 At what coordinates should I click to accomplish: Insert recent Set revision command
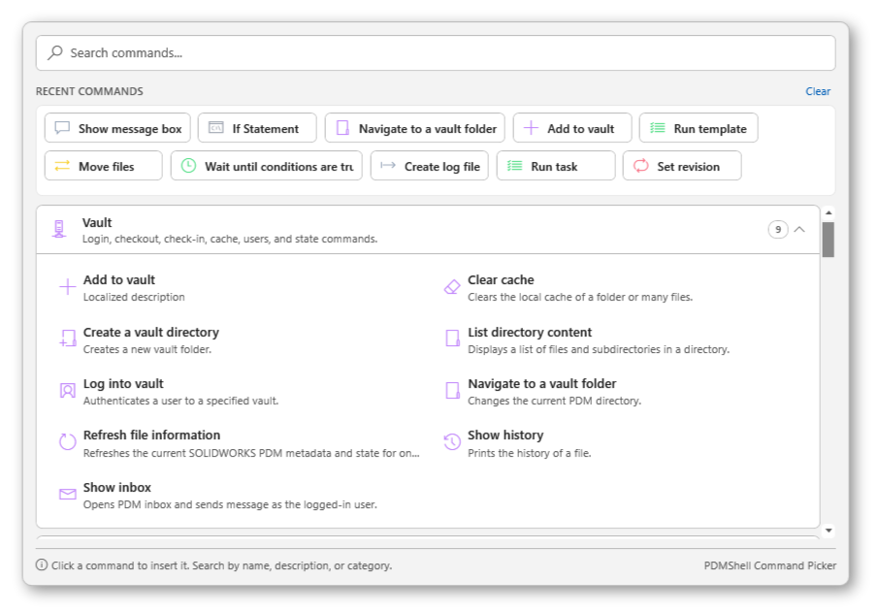point(682,166)
